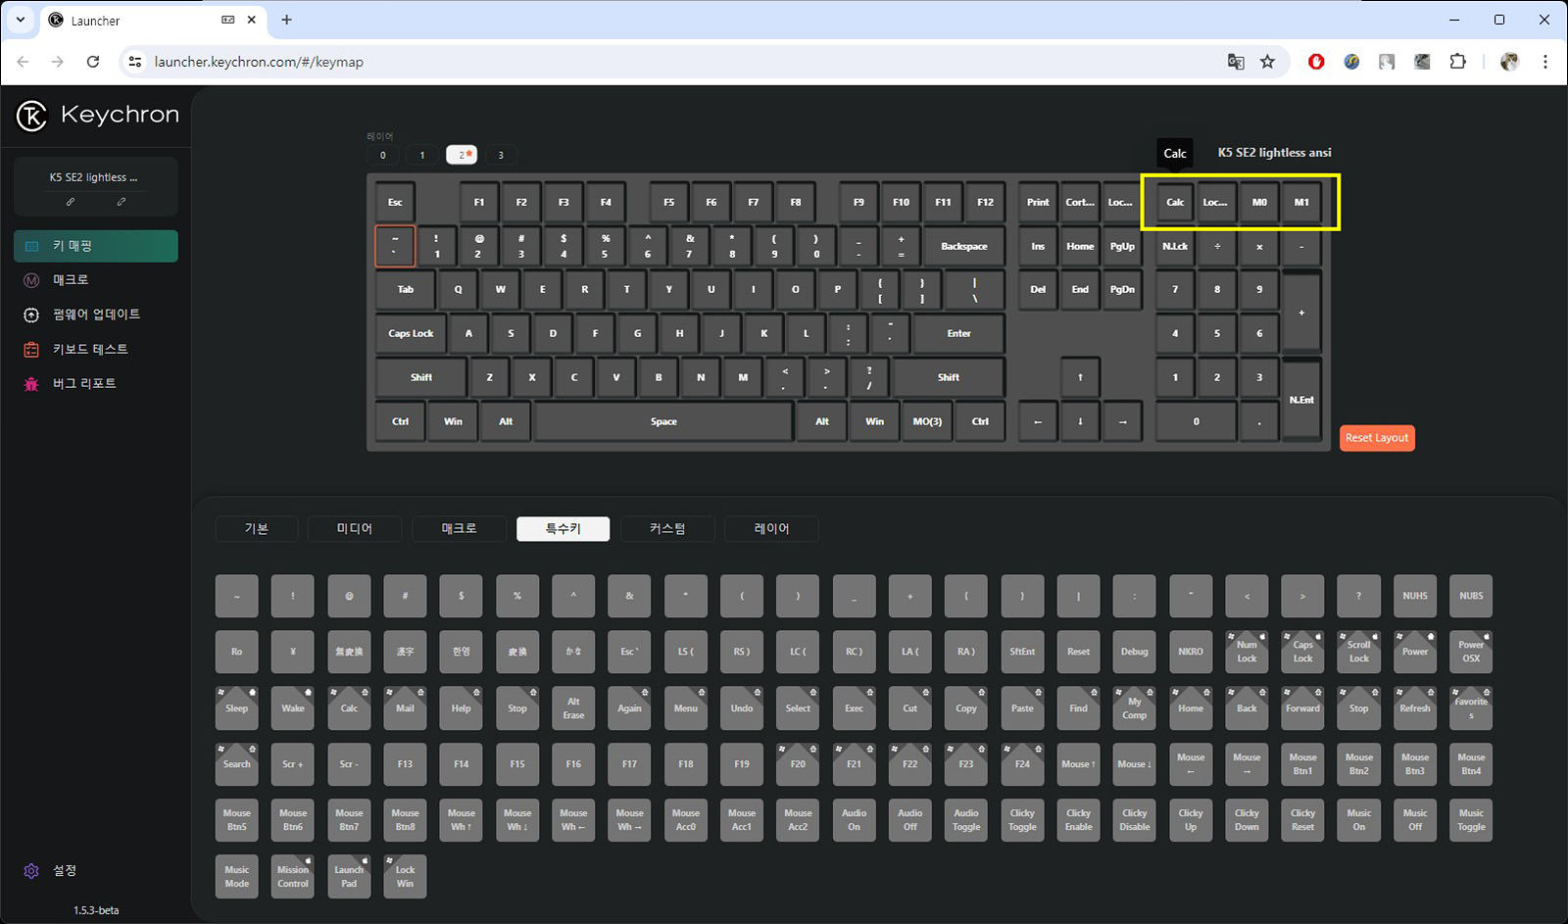
Task: Pick the Clicky Toggle keycode
Action: coord(1022,819)
